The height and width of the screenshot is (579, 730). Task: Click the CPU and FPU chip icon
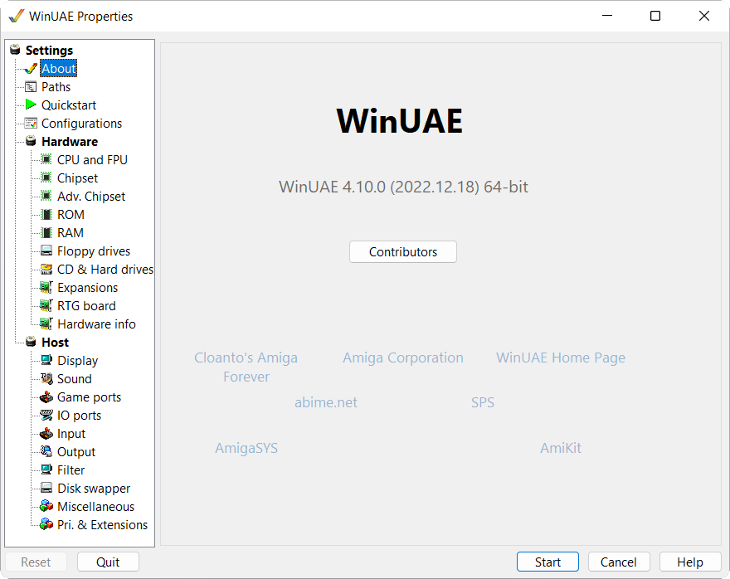(x=46, y=159)
